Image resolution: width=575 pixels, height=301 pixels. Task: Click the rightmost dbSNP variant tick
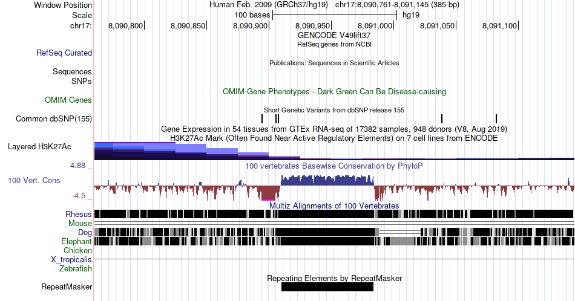496,118
